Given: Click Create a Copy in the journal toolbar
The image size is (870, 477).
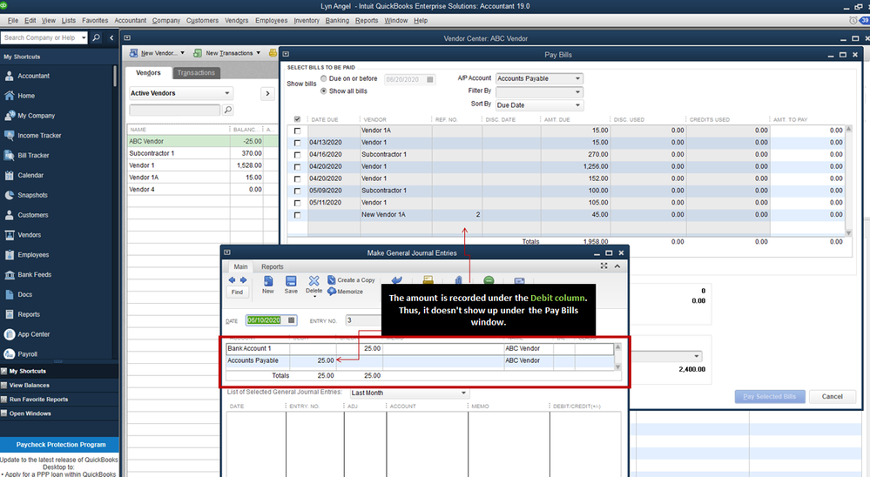Looking at the screenshot, I should pos(351,280).
